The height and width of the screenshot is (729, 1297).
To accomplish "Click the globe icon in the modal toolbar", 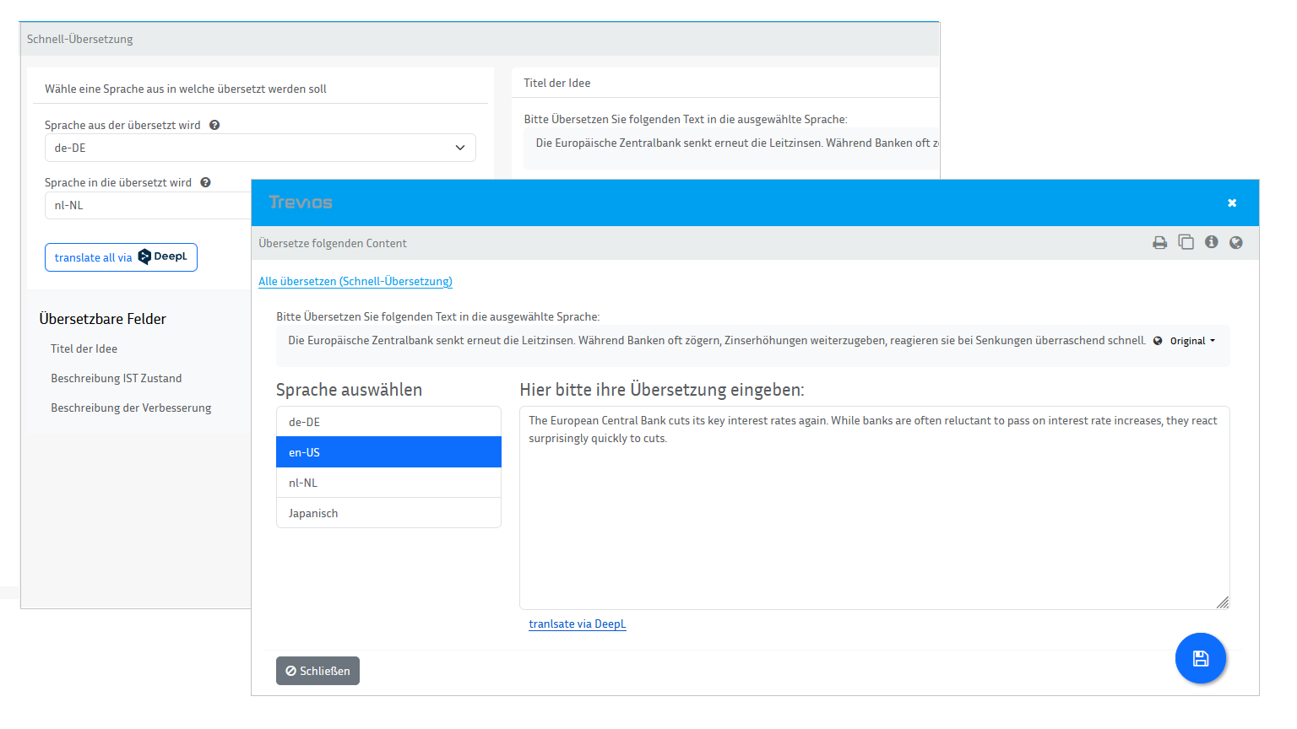I will 1235,242.
